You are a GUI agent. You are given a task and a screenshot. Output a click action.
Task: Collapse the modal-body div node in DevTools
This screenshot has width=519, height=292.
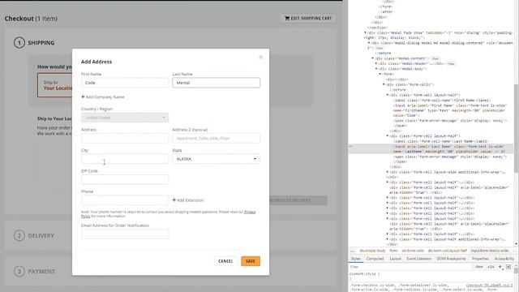coord(376,69)
